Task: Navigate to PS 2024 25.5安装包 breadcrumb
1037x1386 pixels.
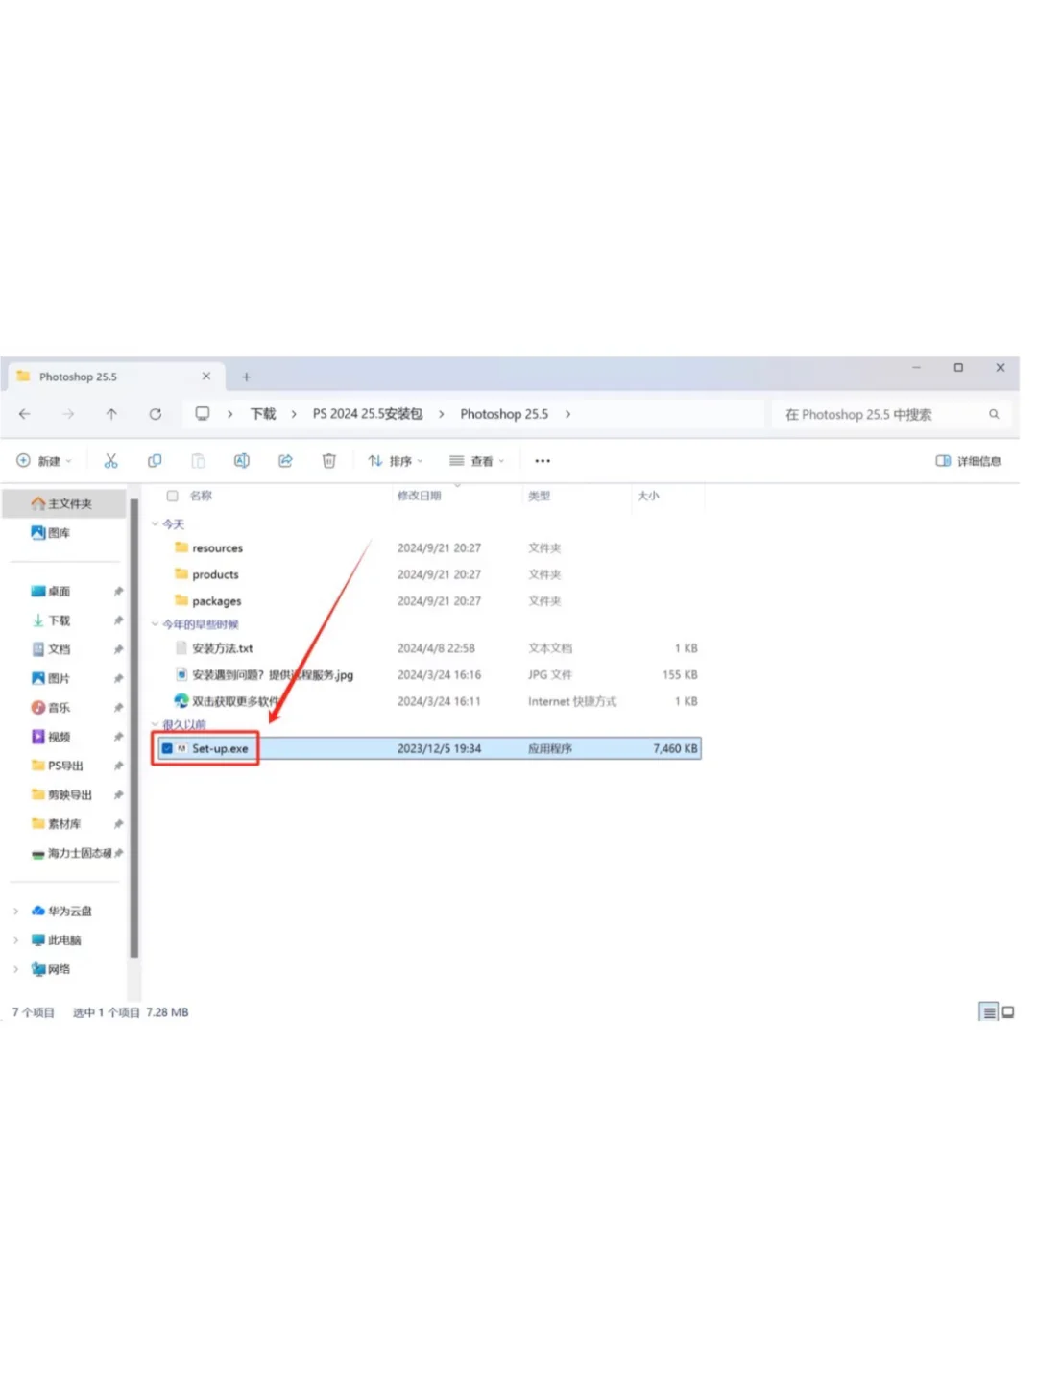Action: (x=368, y=414)
